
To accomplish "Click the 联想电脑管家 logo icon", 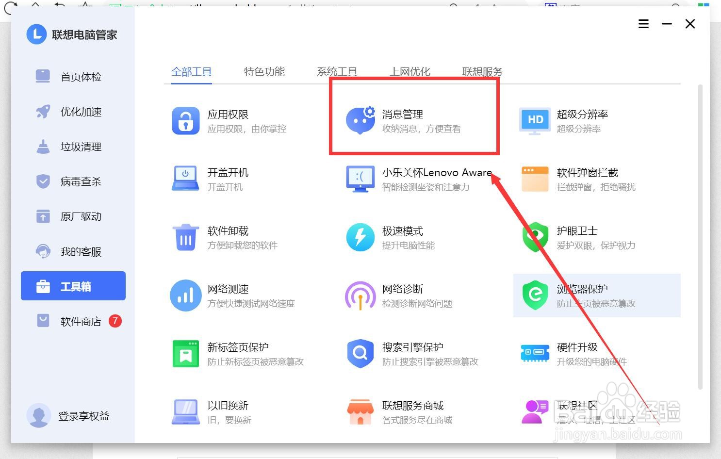I will pyautogui.click(x=36, y=34).
